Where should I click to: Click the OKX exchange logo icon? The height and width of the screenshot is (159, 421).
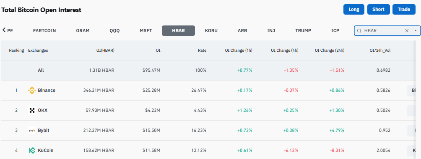(x=32, y=110)
